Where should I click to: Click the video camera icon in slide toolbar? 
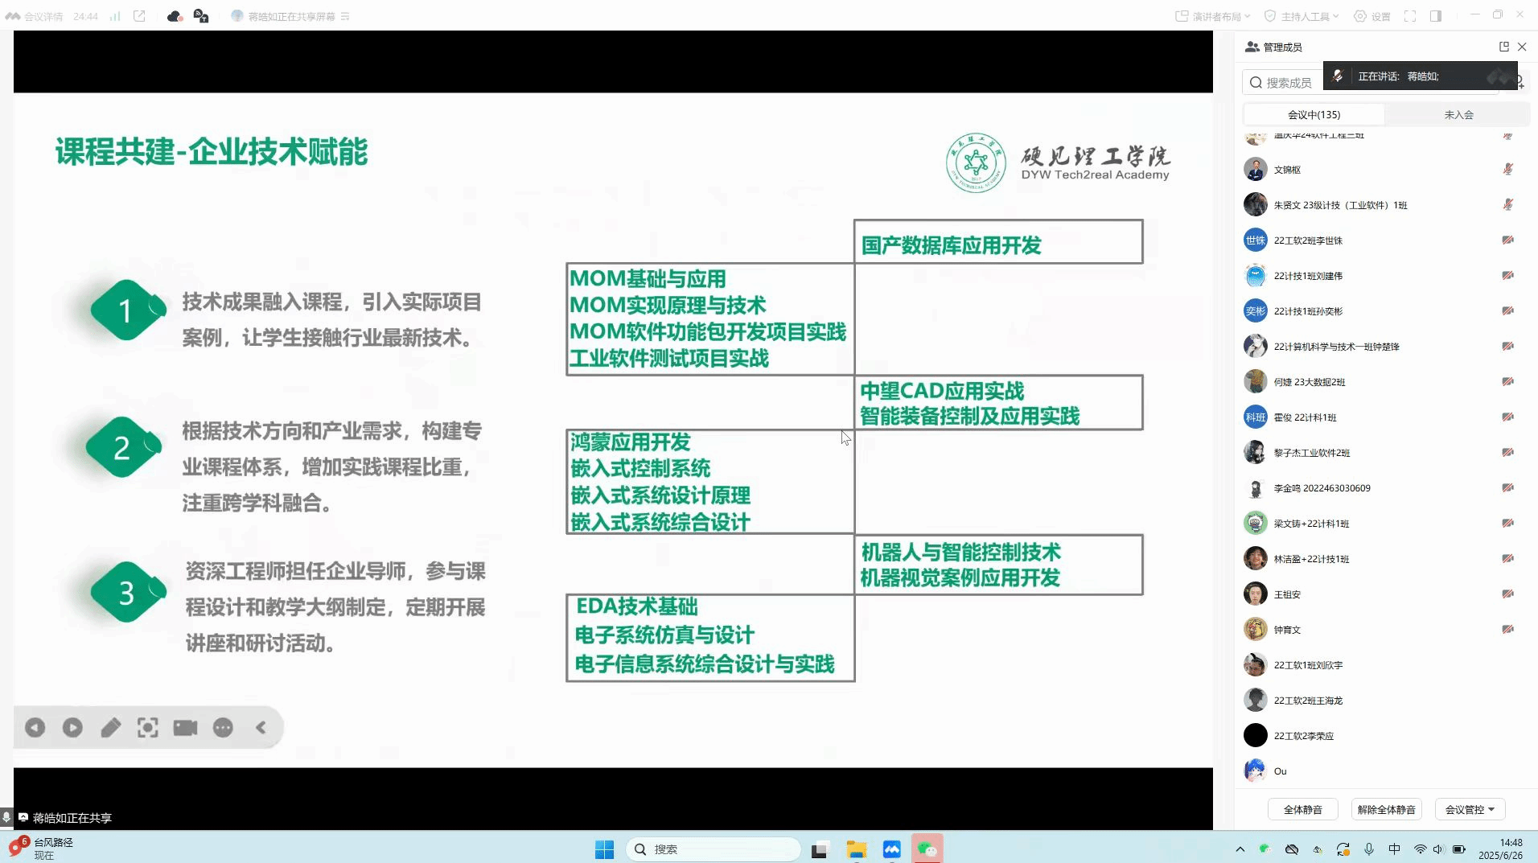pyautogui.click(x=185, y=728)
